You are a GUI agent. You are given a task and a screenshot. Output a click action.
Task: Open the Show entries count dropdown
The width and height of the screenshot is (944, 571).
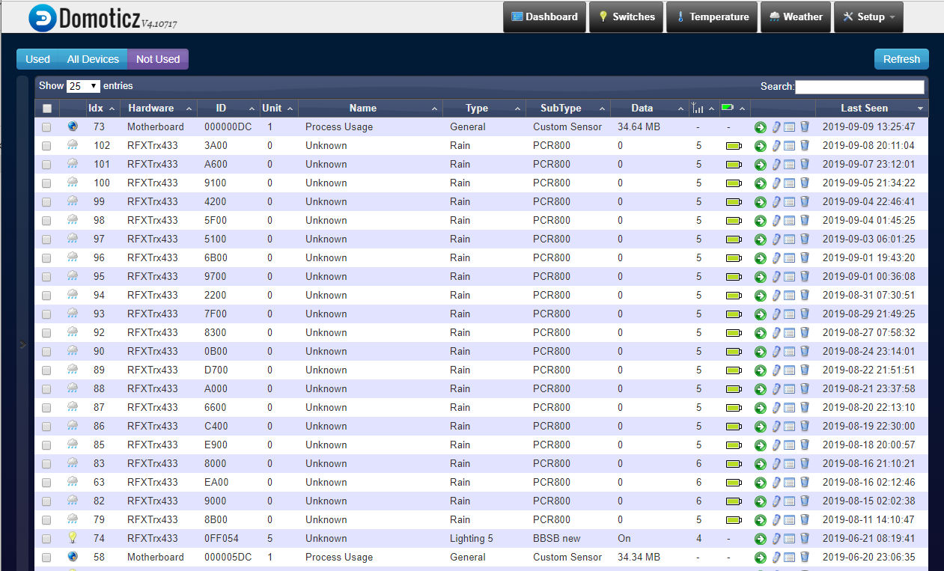(x=83, y=86)
